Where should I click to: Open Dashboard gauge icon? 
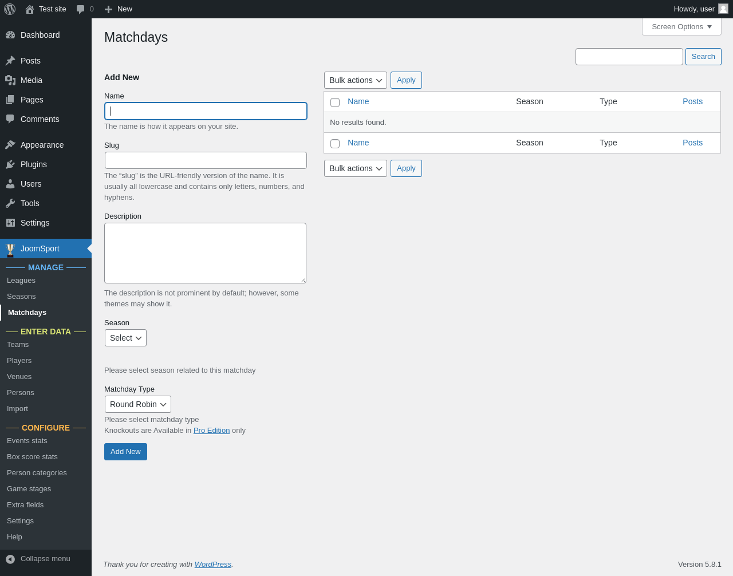(x=10, y=35)
